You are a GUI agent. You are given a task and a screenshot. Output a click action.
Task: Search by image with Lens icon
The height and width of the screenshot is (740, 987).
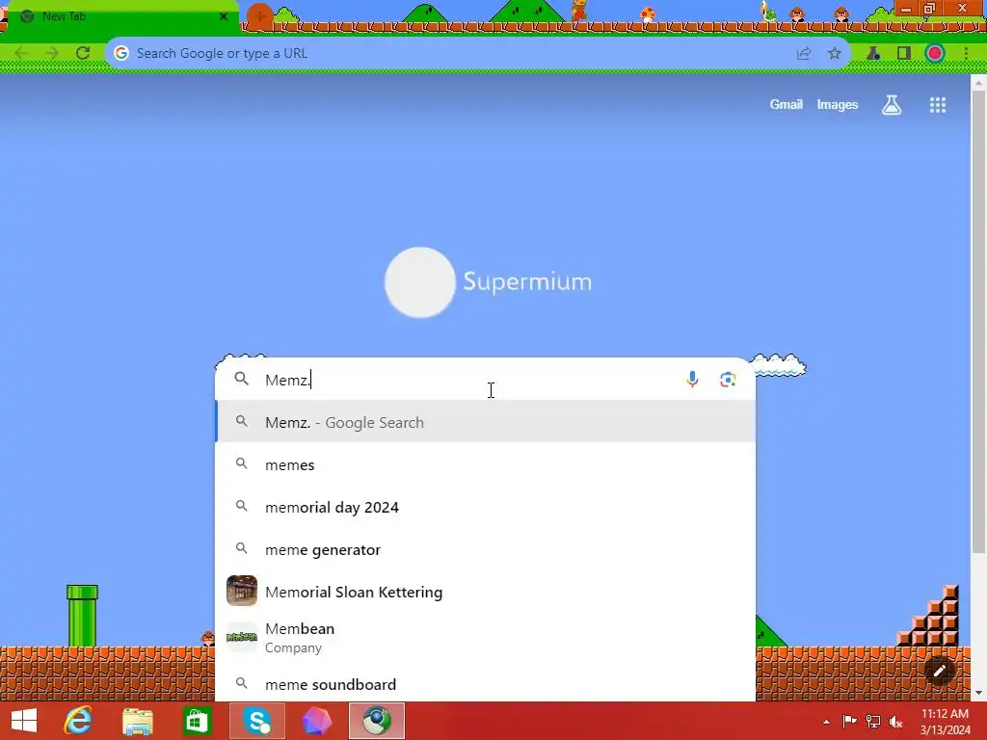click(728, 380)
